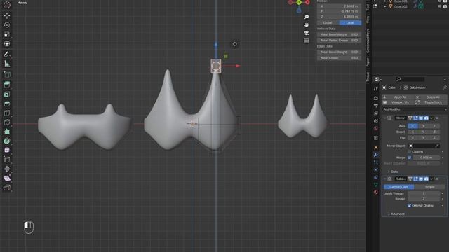
Task: Click the Apply All button
Action: pyautogui.click(x=398, y=97)
